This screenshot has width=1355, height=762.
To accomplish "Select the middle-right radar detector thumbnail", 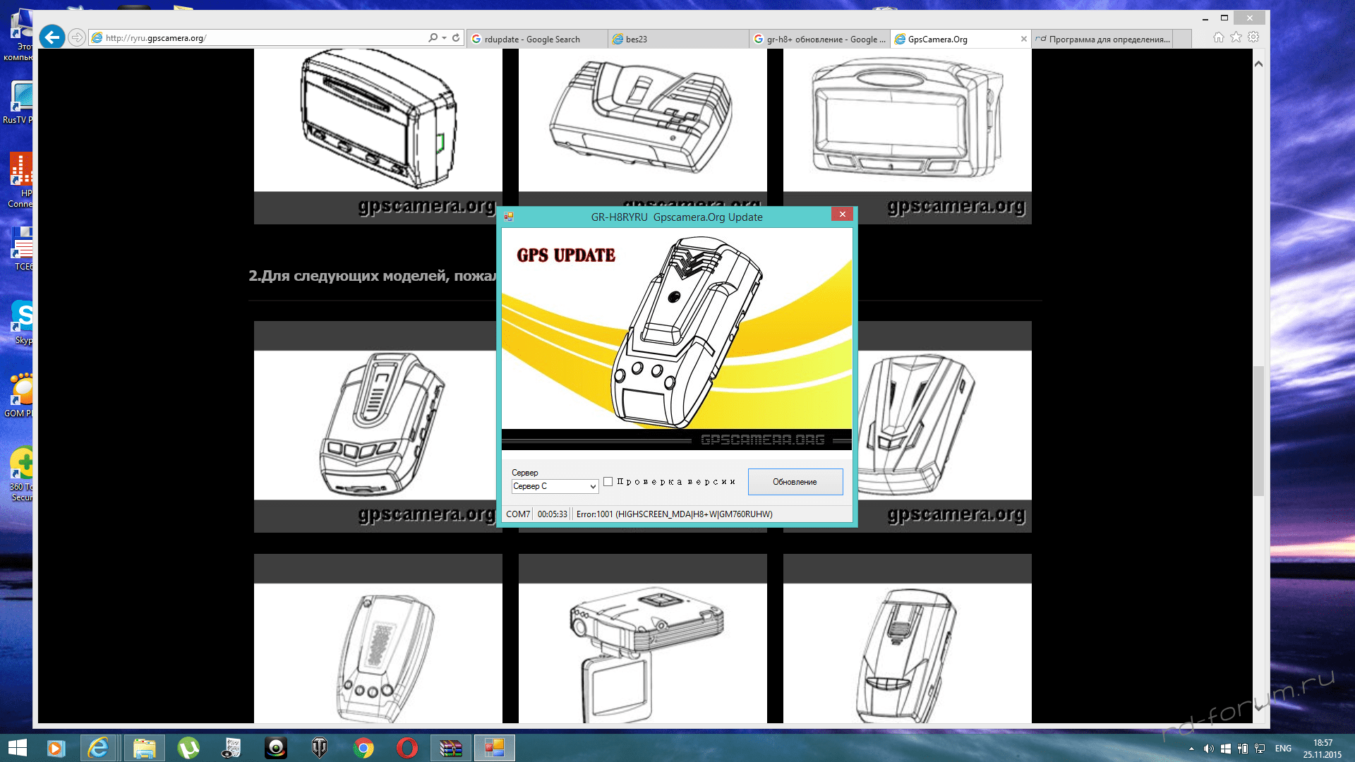I will tap(944, 425).
